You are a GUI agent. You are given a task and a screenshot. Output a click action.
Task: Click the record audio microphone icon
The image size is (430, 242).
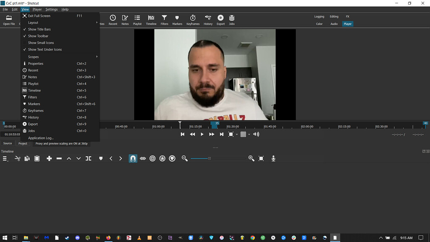(273, 158)
